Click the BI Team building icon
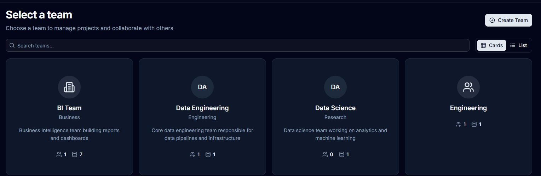The image size is (541, 176). (x=69, y=87)
